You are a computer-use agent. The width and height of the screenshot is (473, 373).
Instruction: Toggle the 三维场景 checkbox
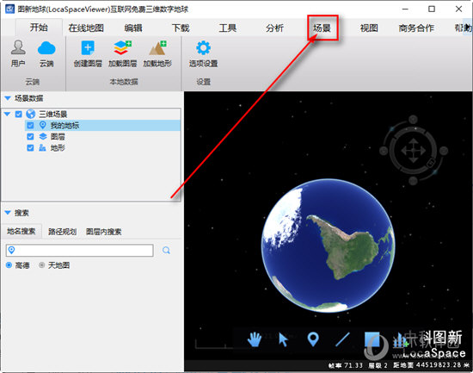coord(18,114)
